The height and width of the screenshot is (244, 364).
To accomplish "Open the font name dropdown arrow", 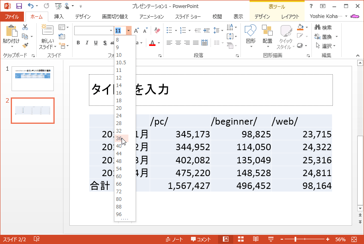I will coord(111,30).
